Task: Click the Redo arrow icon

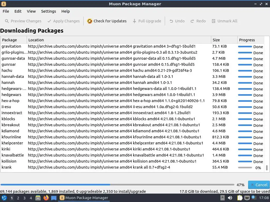Action: [192, 21]
